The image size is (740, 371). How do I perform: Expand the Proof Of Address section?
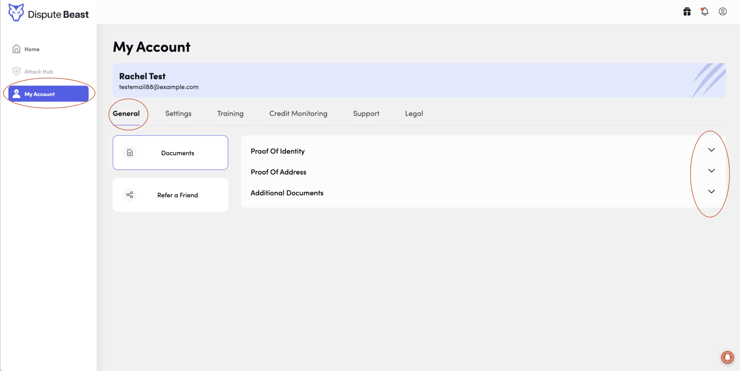pyautogui.click(x=711, y=171)
